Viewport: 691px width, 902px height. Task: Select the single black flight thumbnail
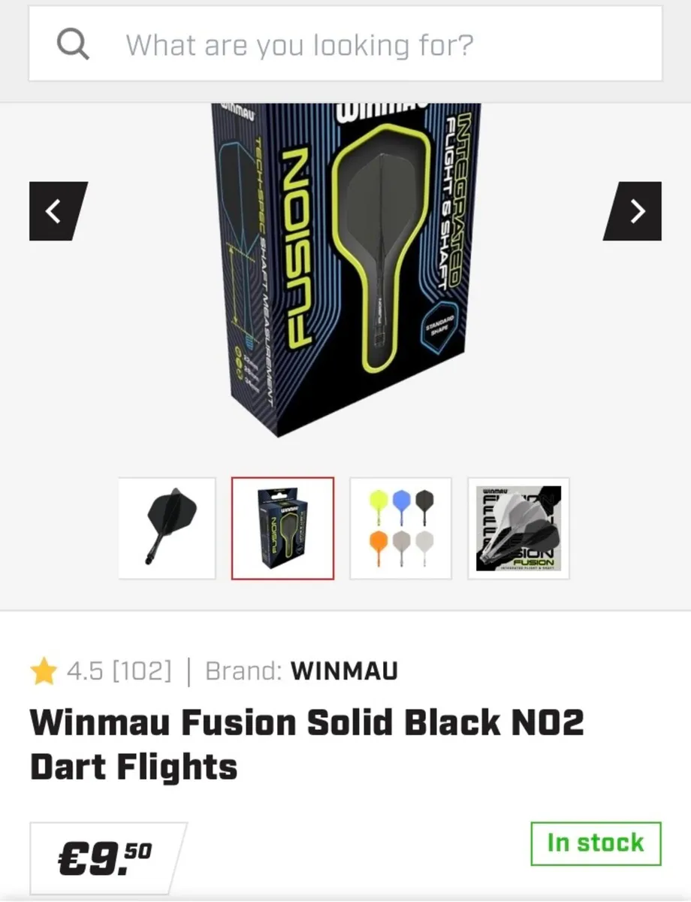pos(167,528)
